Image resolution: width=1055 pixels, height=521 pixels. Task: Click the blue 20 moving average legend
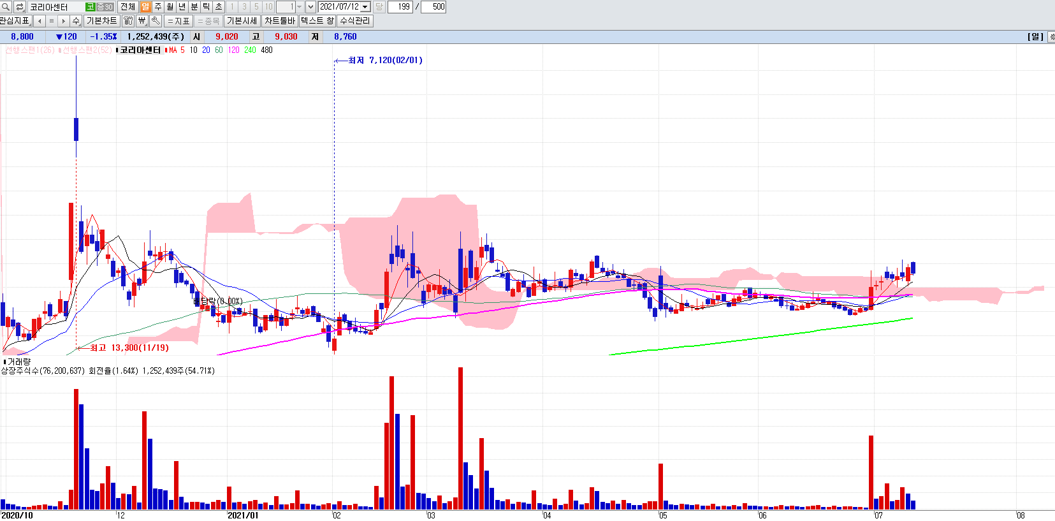(x=206, y=50)
